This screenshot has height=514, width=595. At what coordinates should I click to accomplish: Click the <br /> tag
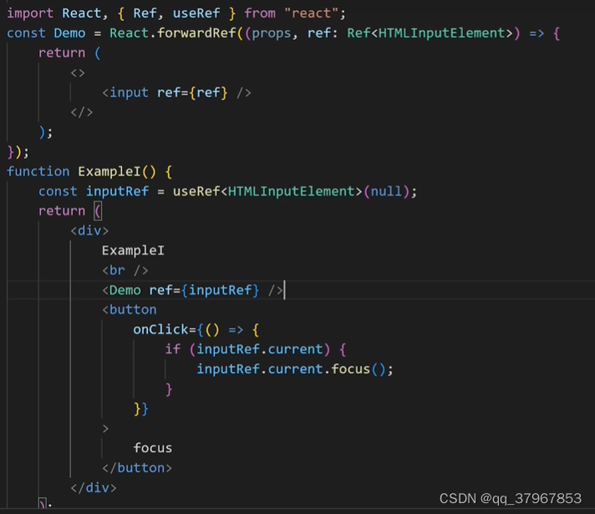(x=125, y=270)
